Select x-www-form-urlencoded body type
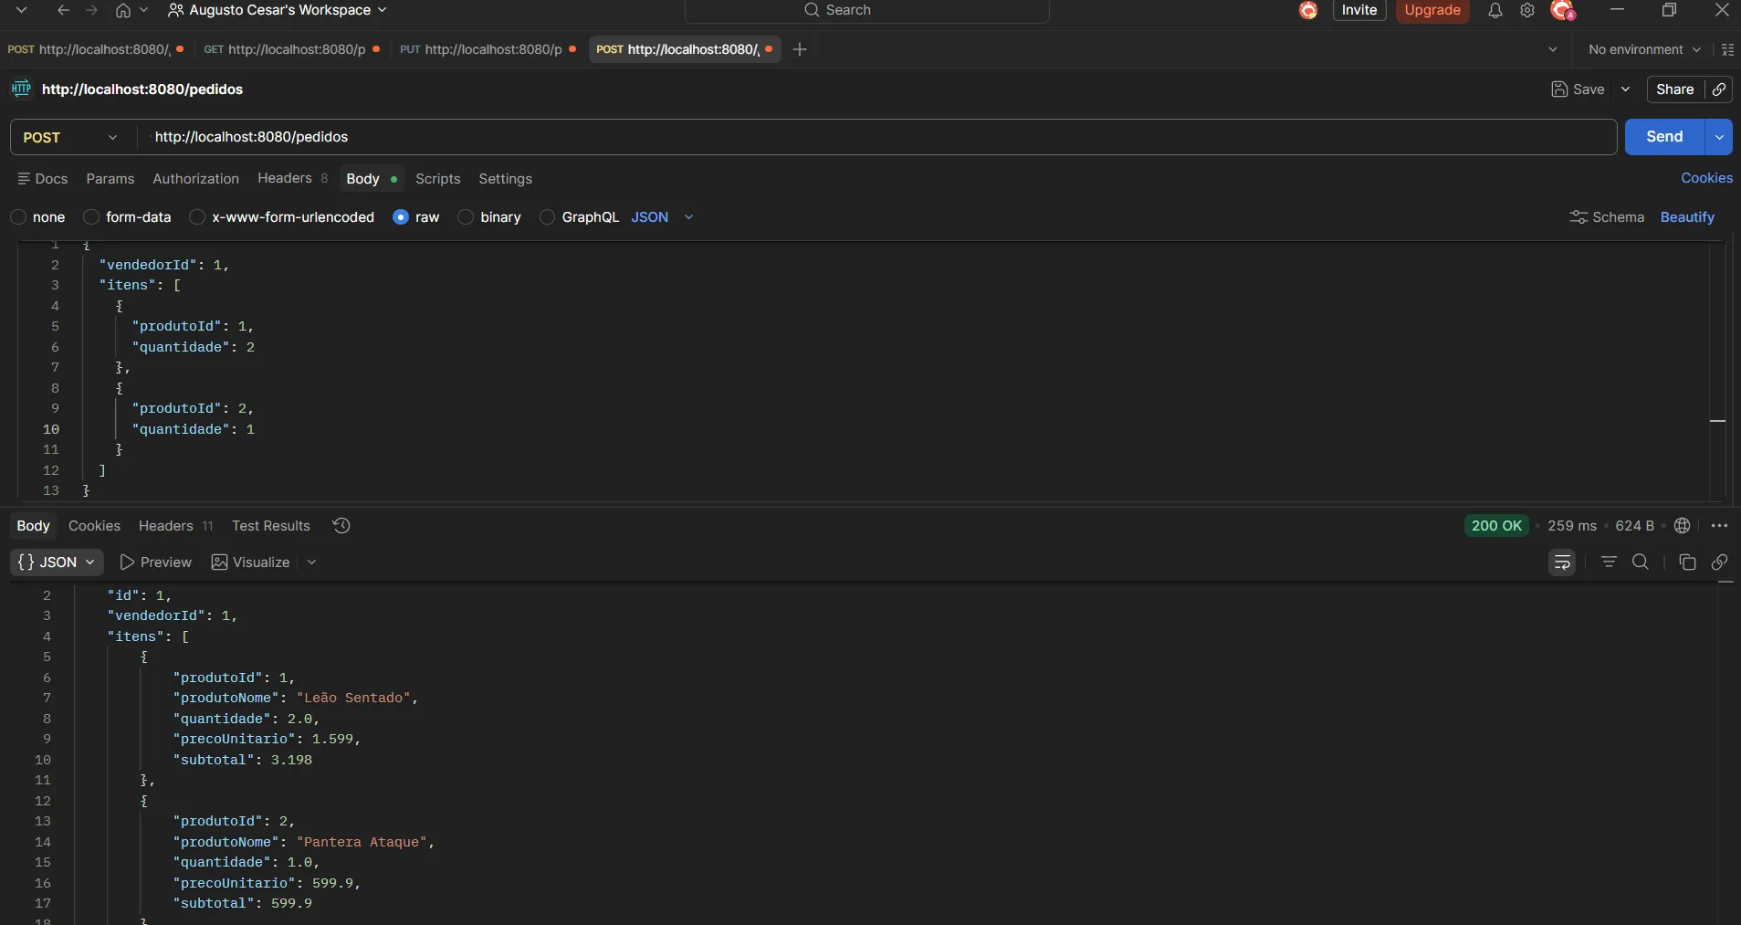 (x=196, y=217)
